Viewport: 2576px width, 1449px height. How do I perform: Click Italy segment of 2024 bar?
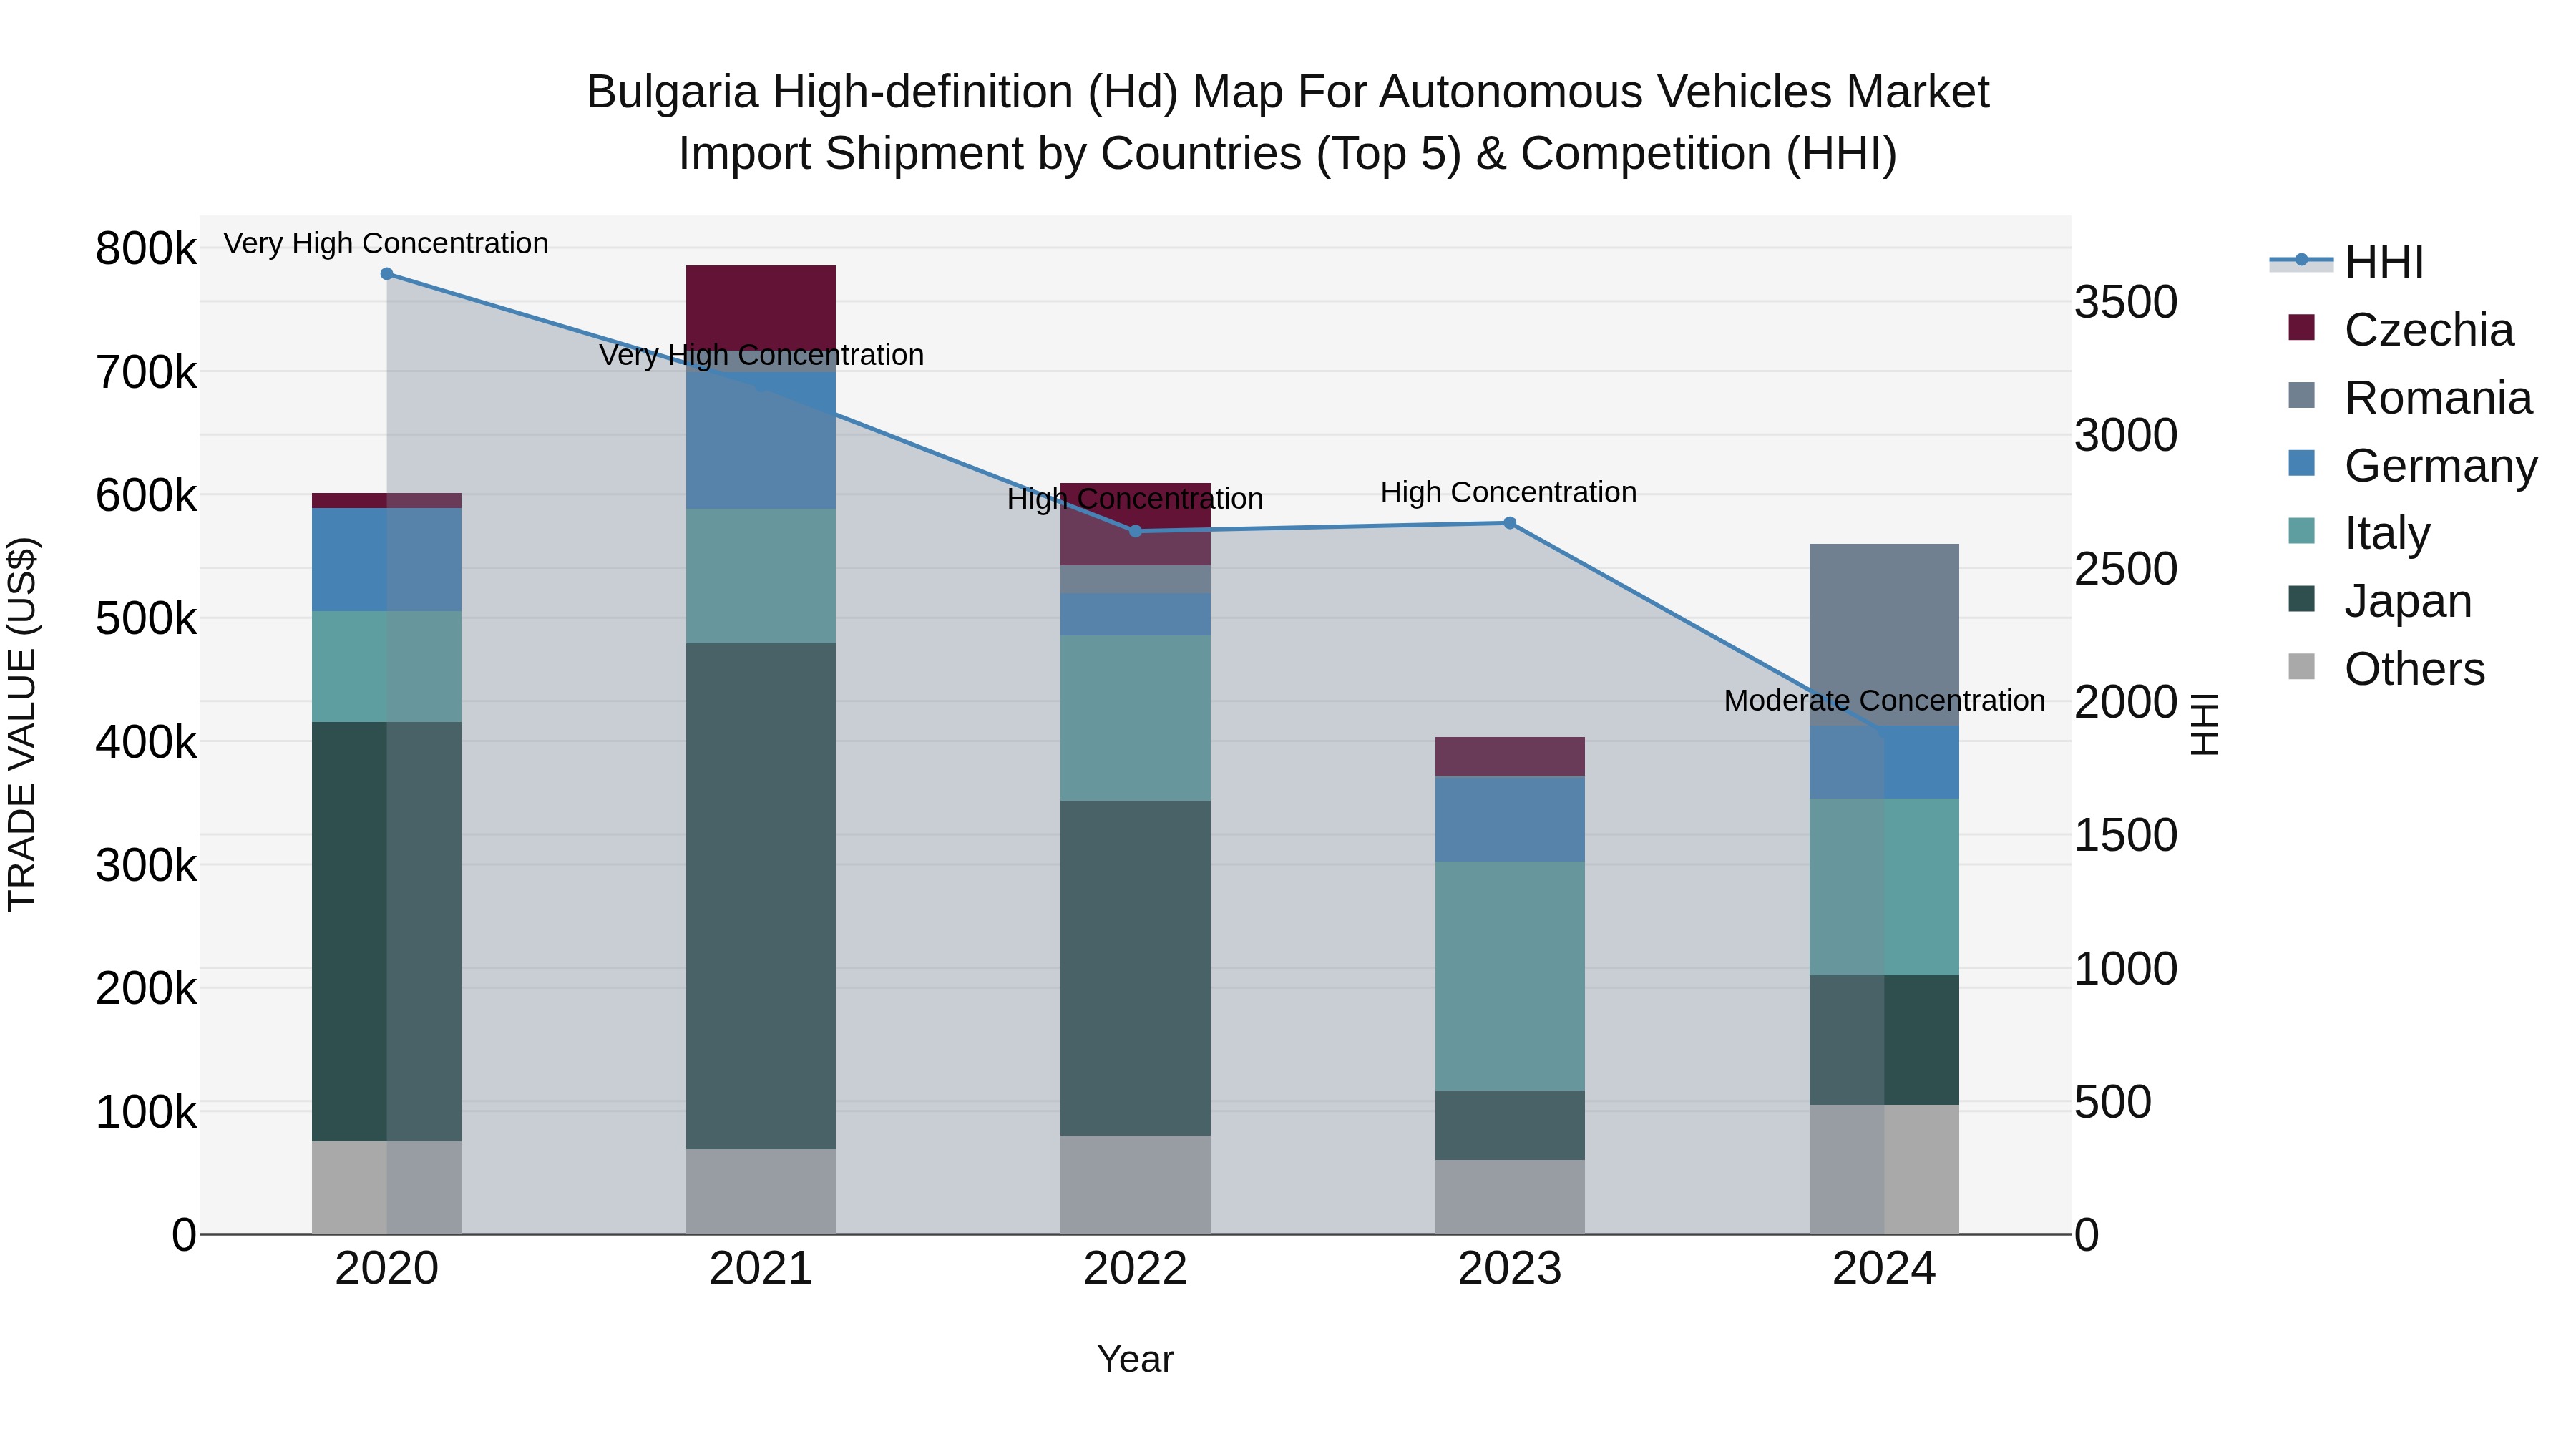coord(1884,887)
